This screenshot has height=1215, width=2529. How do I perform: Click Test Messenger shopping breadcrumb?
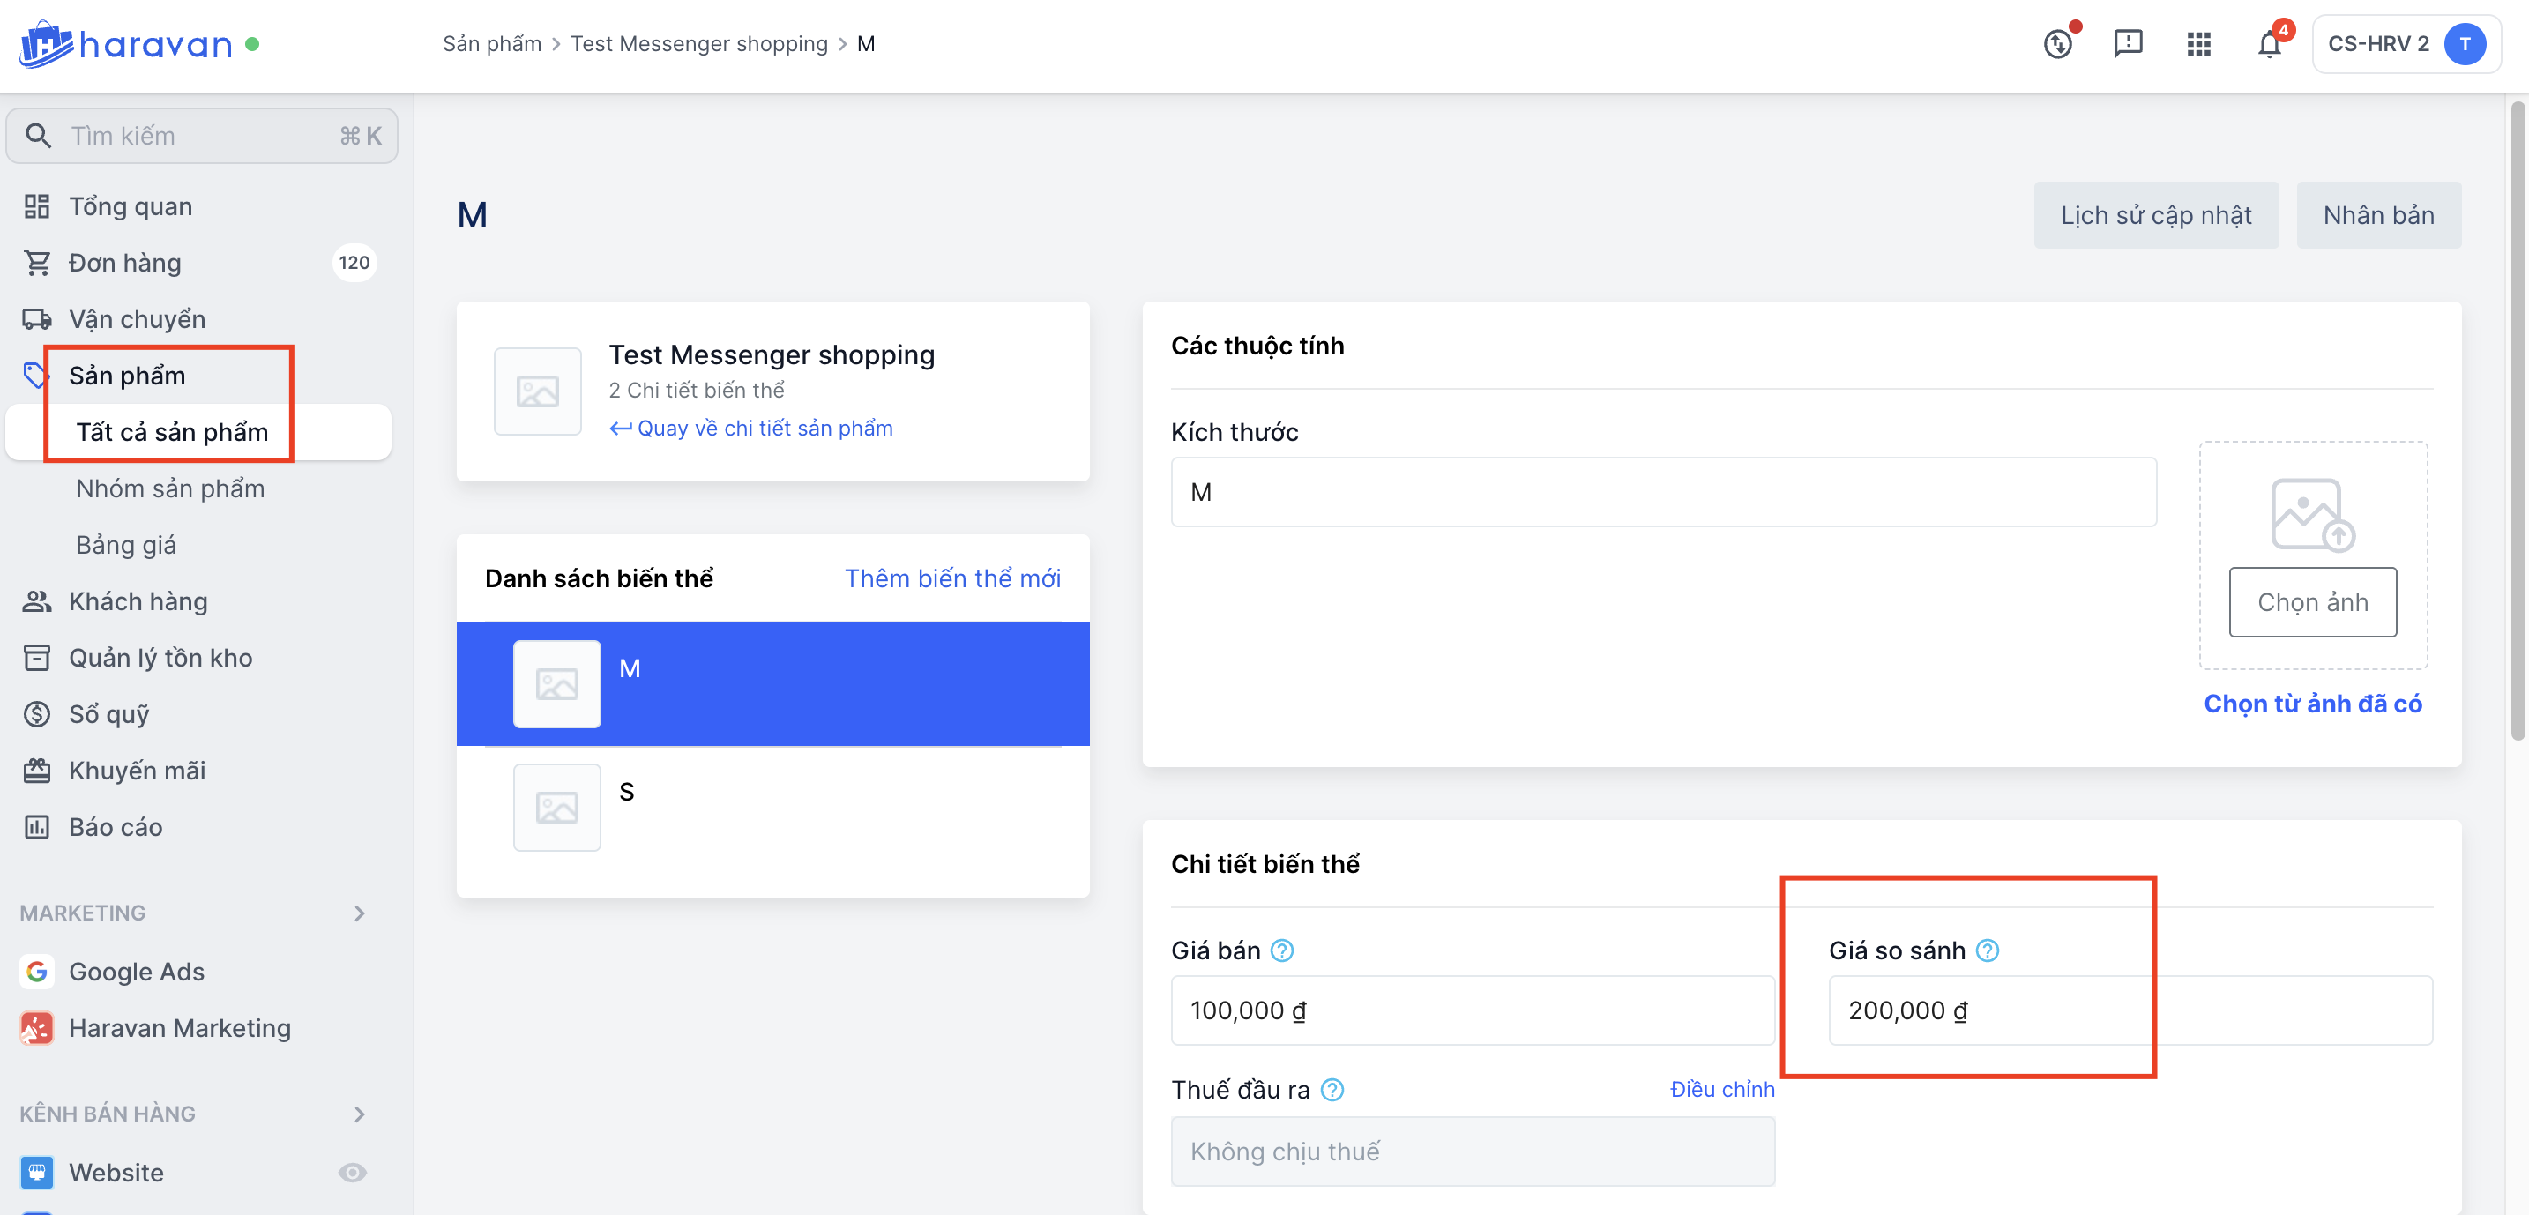[x=699, y=44]
